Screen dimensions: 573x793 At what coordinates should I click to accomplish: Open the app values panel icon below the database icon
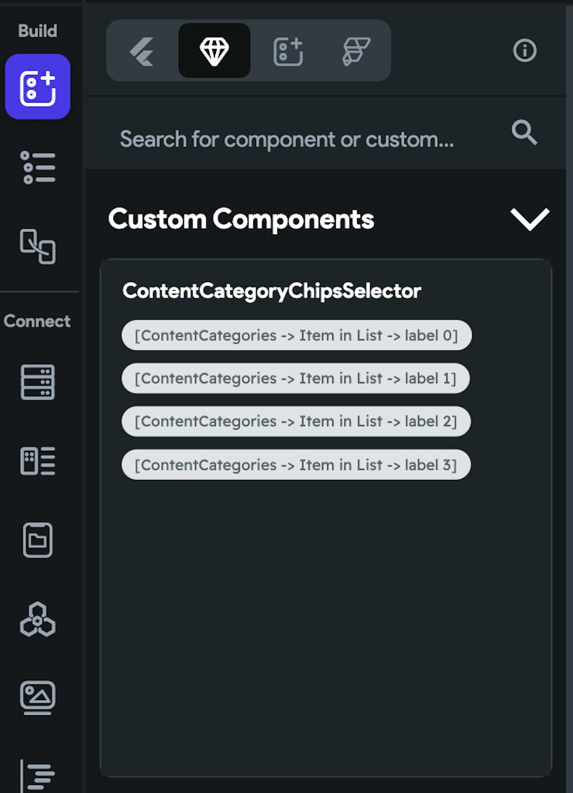click(x=37, y=462)
